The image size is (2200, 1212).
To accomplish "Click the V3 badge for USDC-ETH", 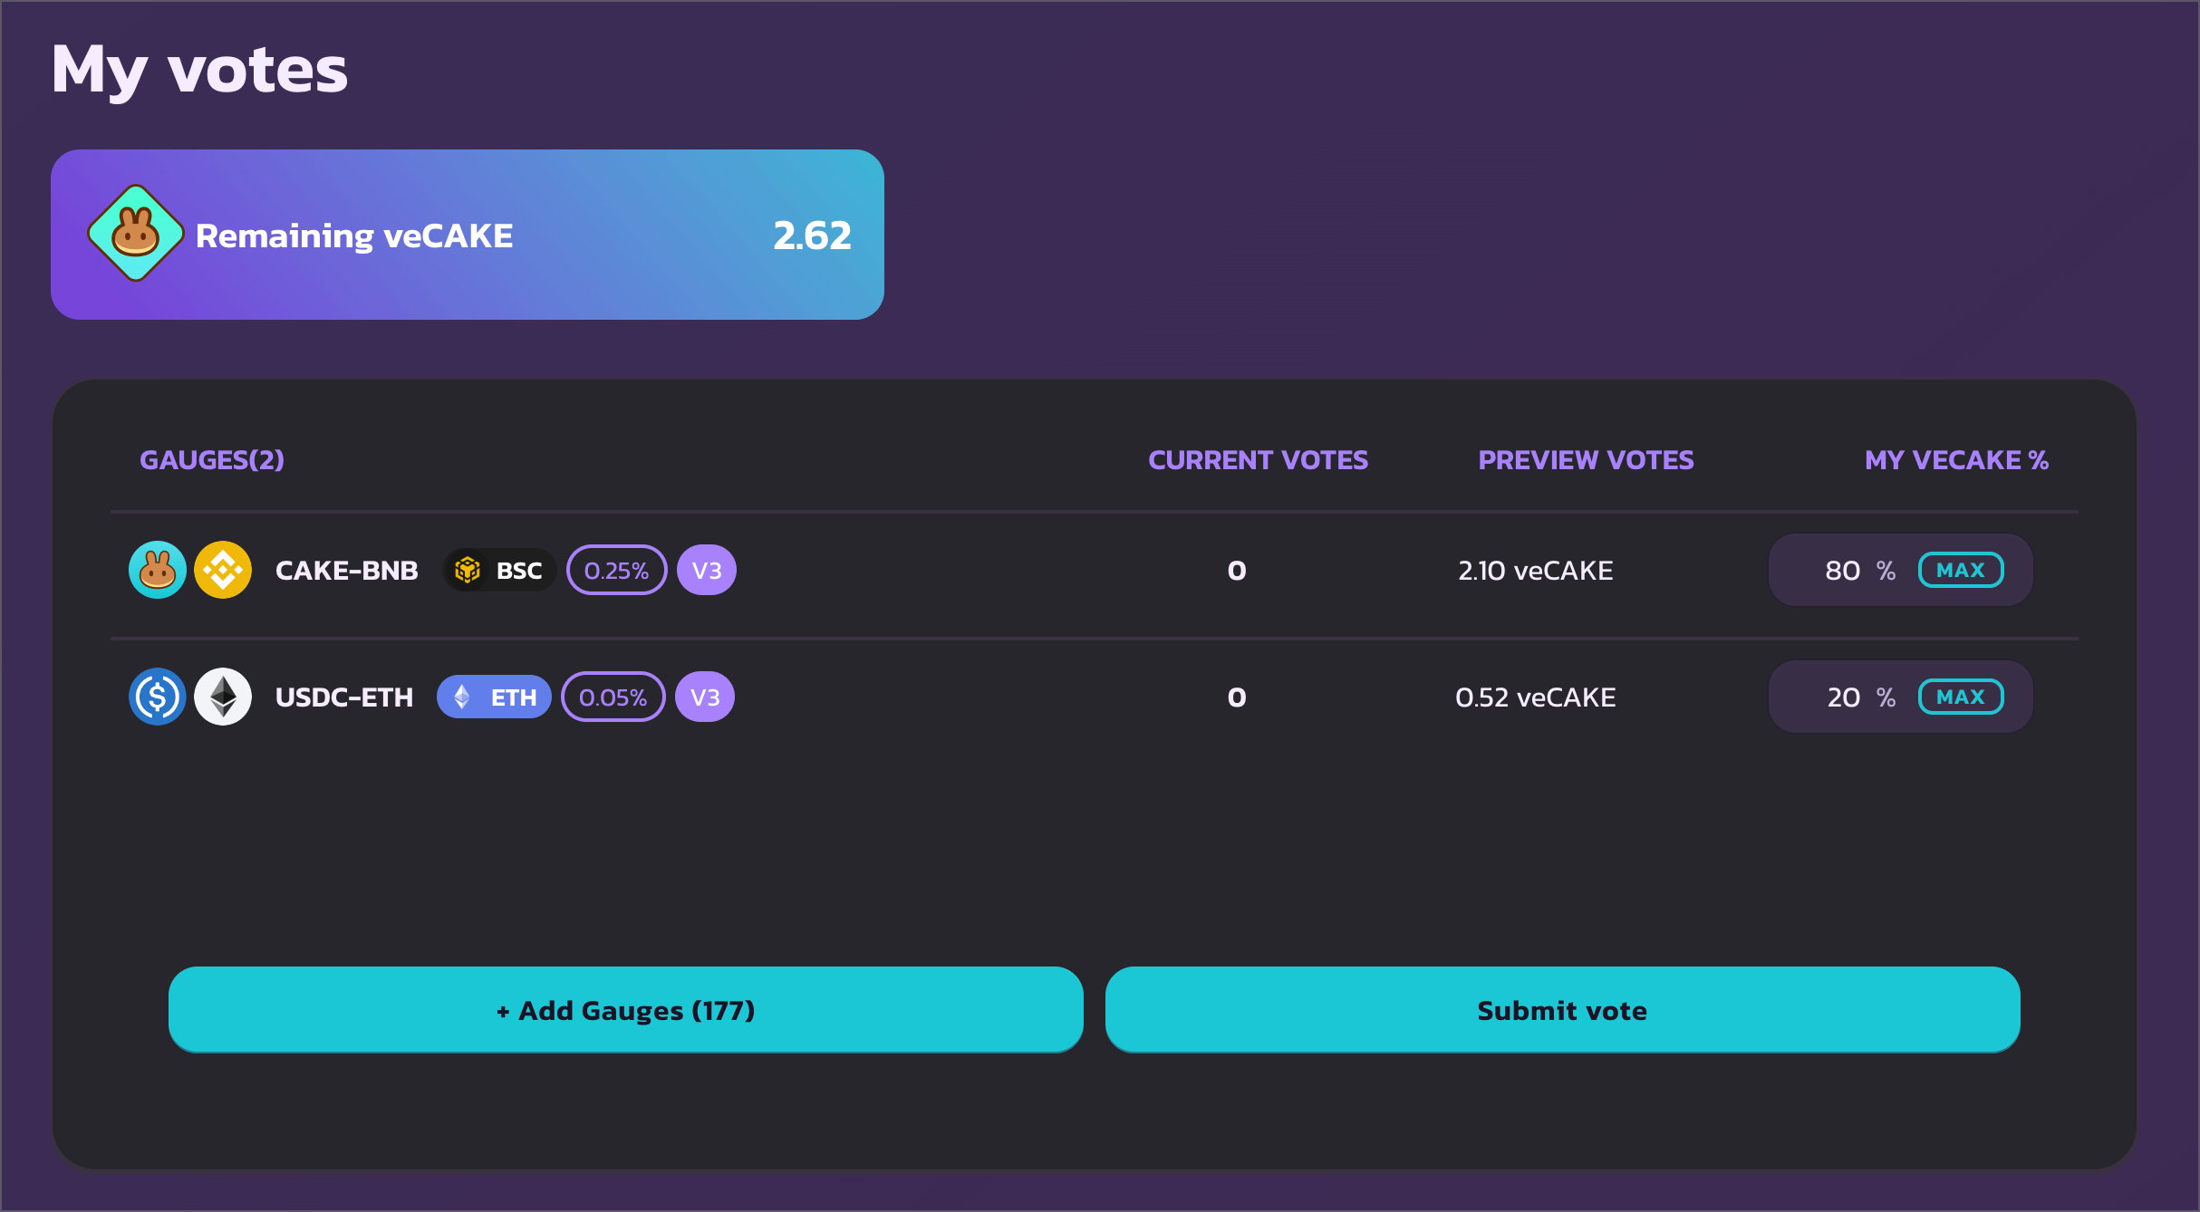I will pos(705,697).
